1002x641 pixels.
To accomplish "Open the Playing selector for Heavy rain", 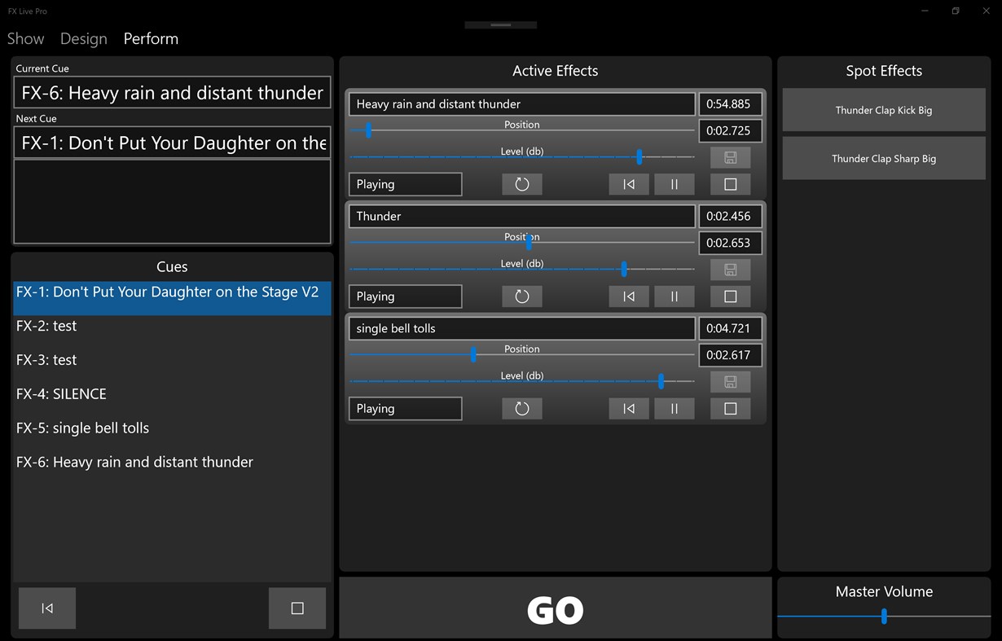I will tap(405, 184).
